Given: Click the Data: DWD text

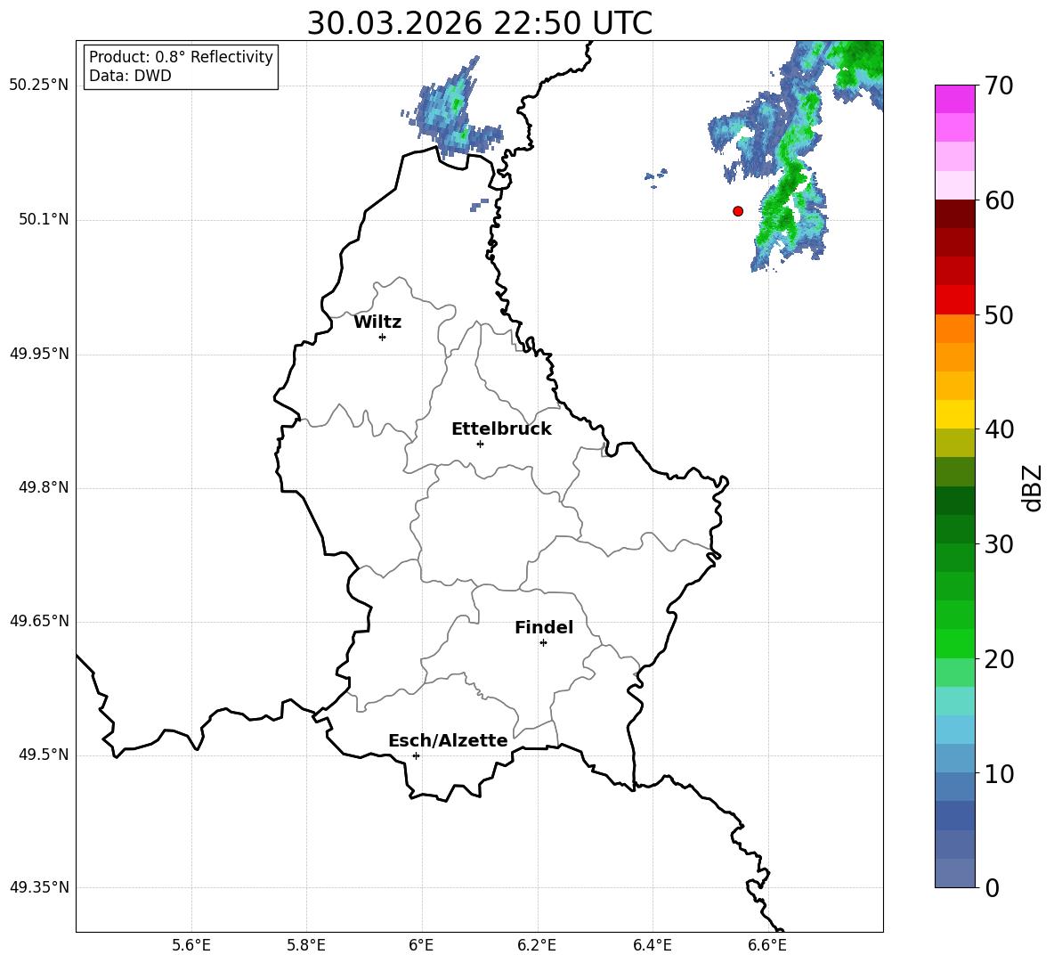Looking at the screenshot, I should [130, 76].
